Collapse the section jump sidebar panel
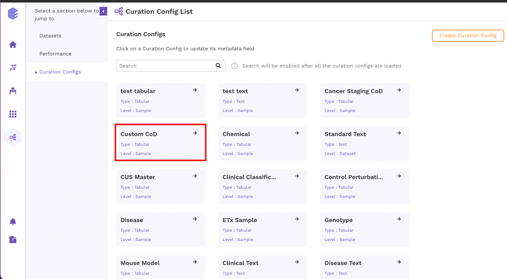 point(103,11)
